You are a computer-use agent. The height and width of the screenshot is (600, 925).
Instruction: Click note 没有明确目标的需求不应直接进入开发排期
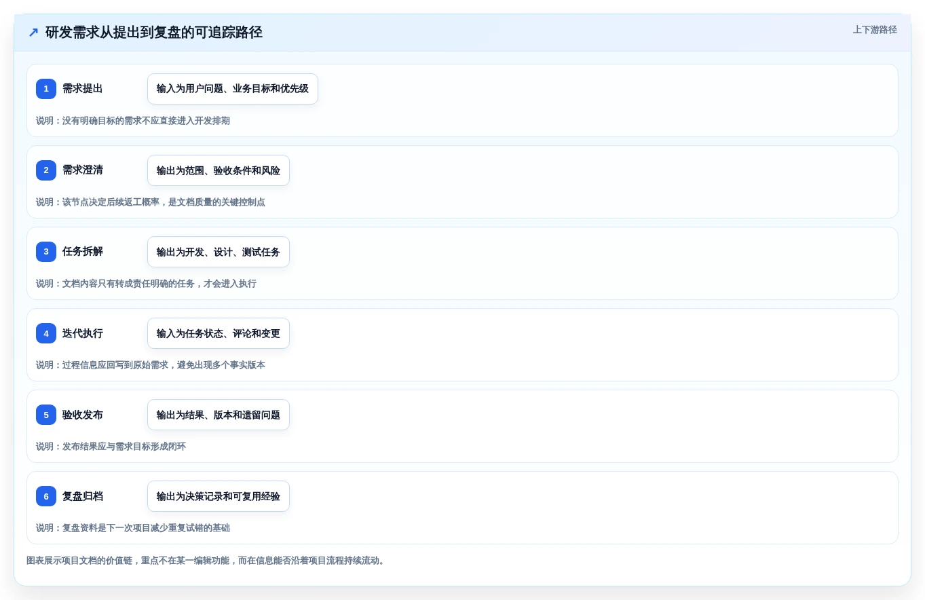[x=133, y=121]
